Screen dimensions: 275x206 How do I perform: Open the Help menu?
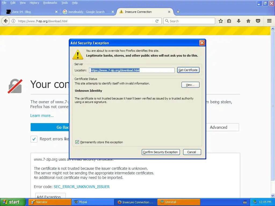(x=75, y=3)
